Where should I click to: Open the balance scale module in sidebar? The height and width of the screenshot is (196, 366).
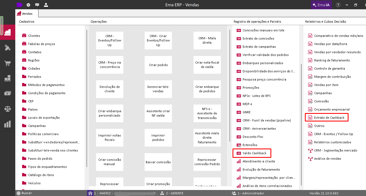click(8, 109)
